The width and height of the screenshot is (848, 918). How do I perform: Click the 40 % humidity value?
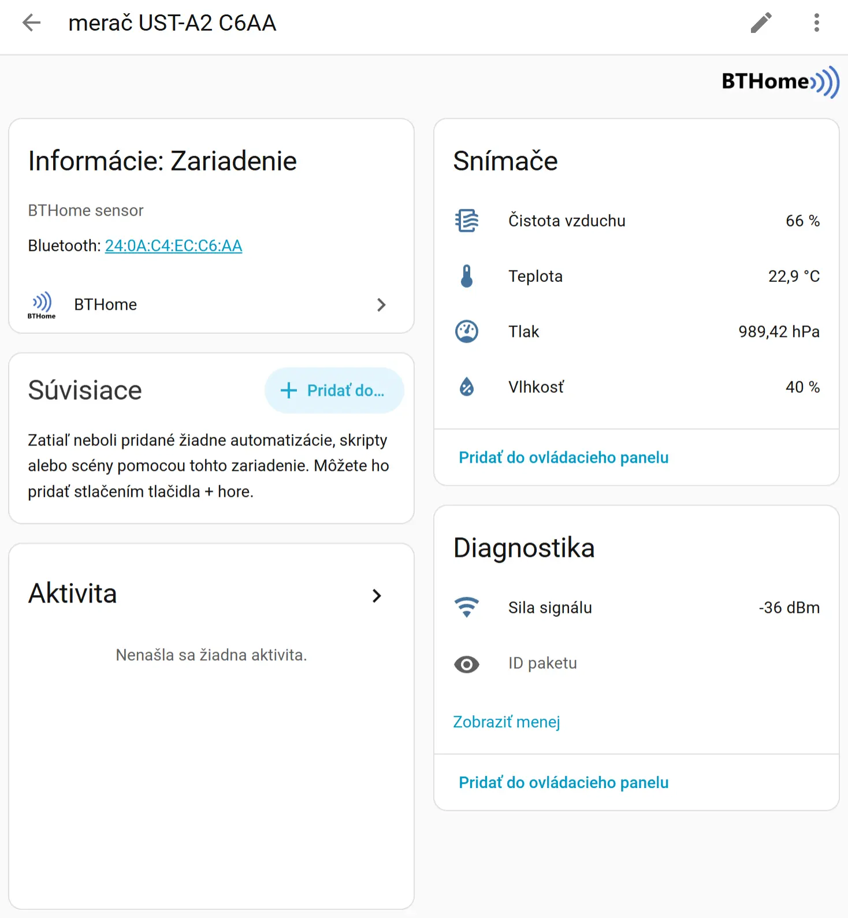802,387
